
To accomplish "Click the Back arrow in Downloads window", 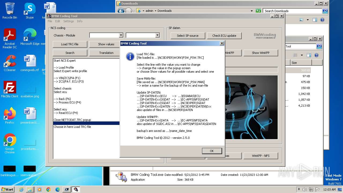I will point(121,11).
